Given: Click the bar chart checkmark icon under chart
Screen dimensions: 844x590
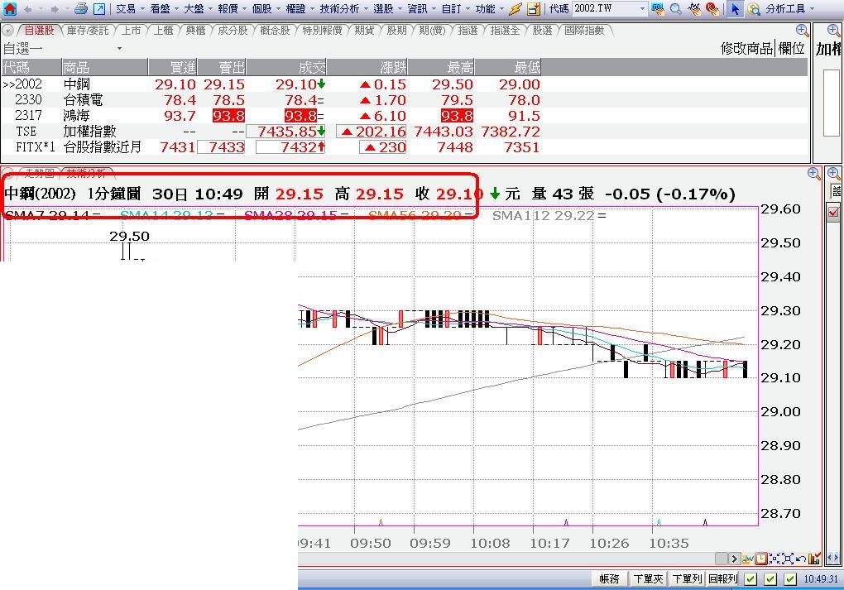Looking at the screenshot, I should tap(814, 559).
